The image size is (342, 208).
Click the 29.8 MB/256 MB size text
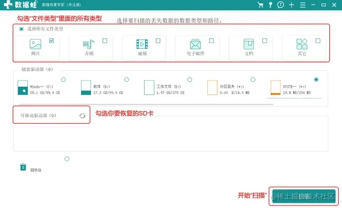point(297,93)
